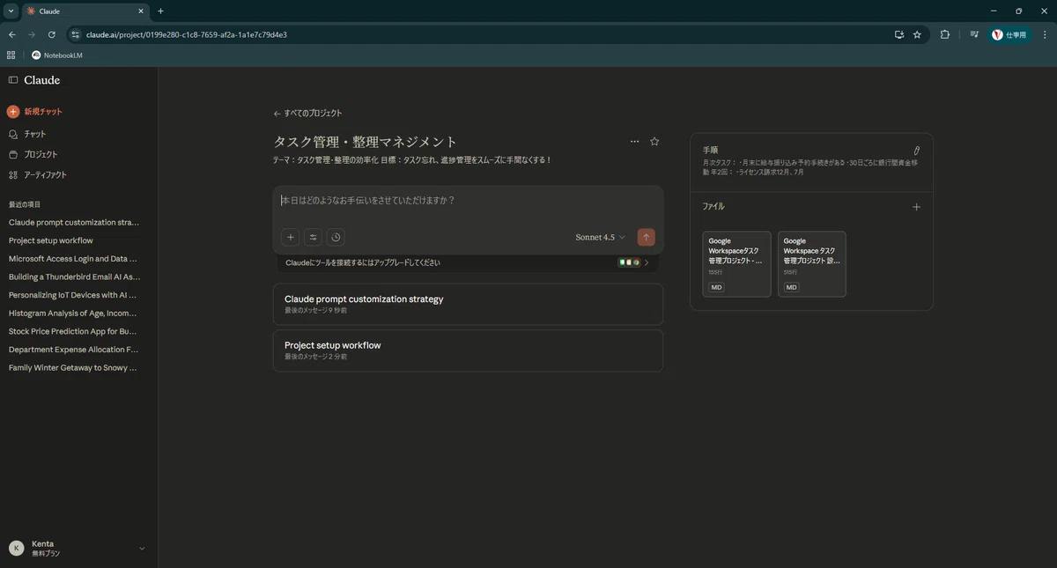Open recent item Claude prompt customization stra...
The height and width of the screenshot is (568, 1057).
(x=74, y=223)
